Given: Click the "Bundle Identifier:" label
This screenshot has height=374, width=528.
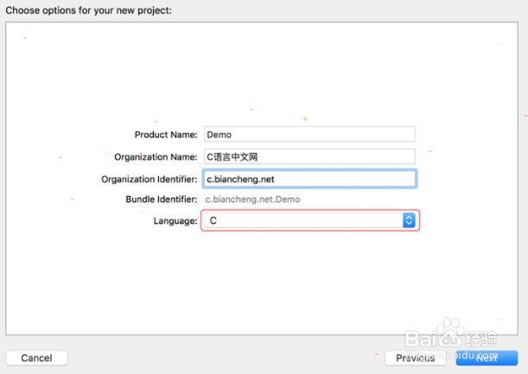Looking at the screenshot, I should tap(162, 200).
